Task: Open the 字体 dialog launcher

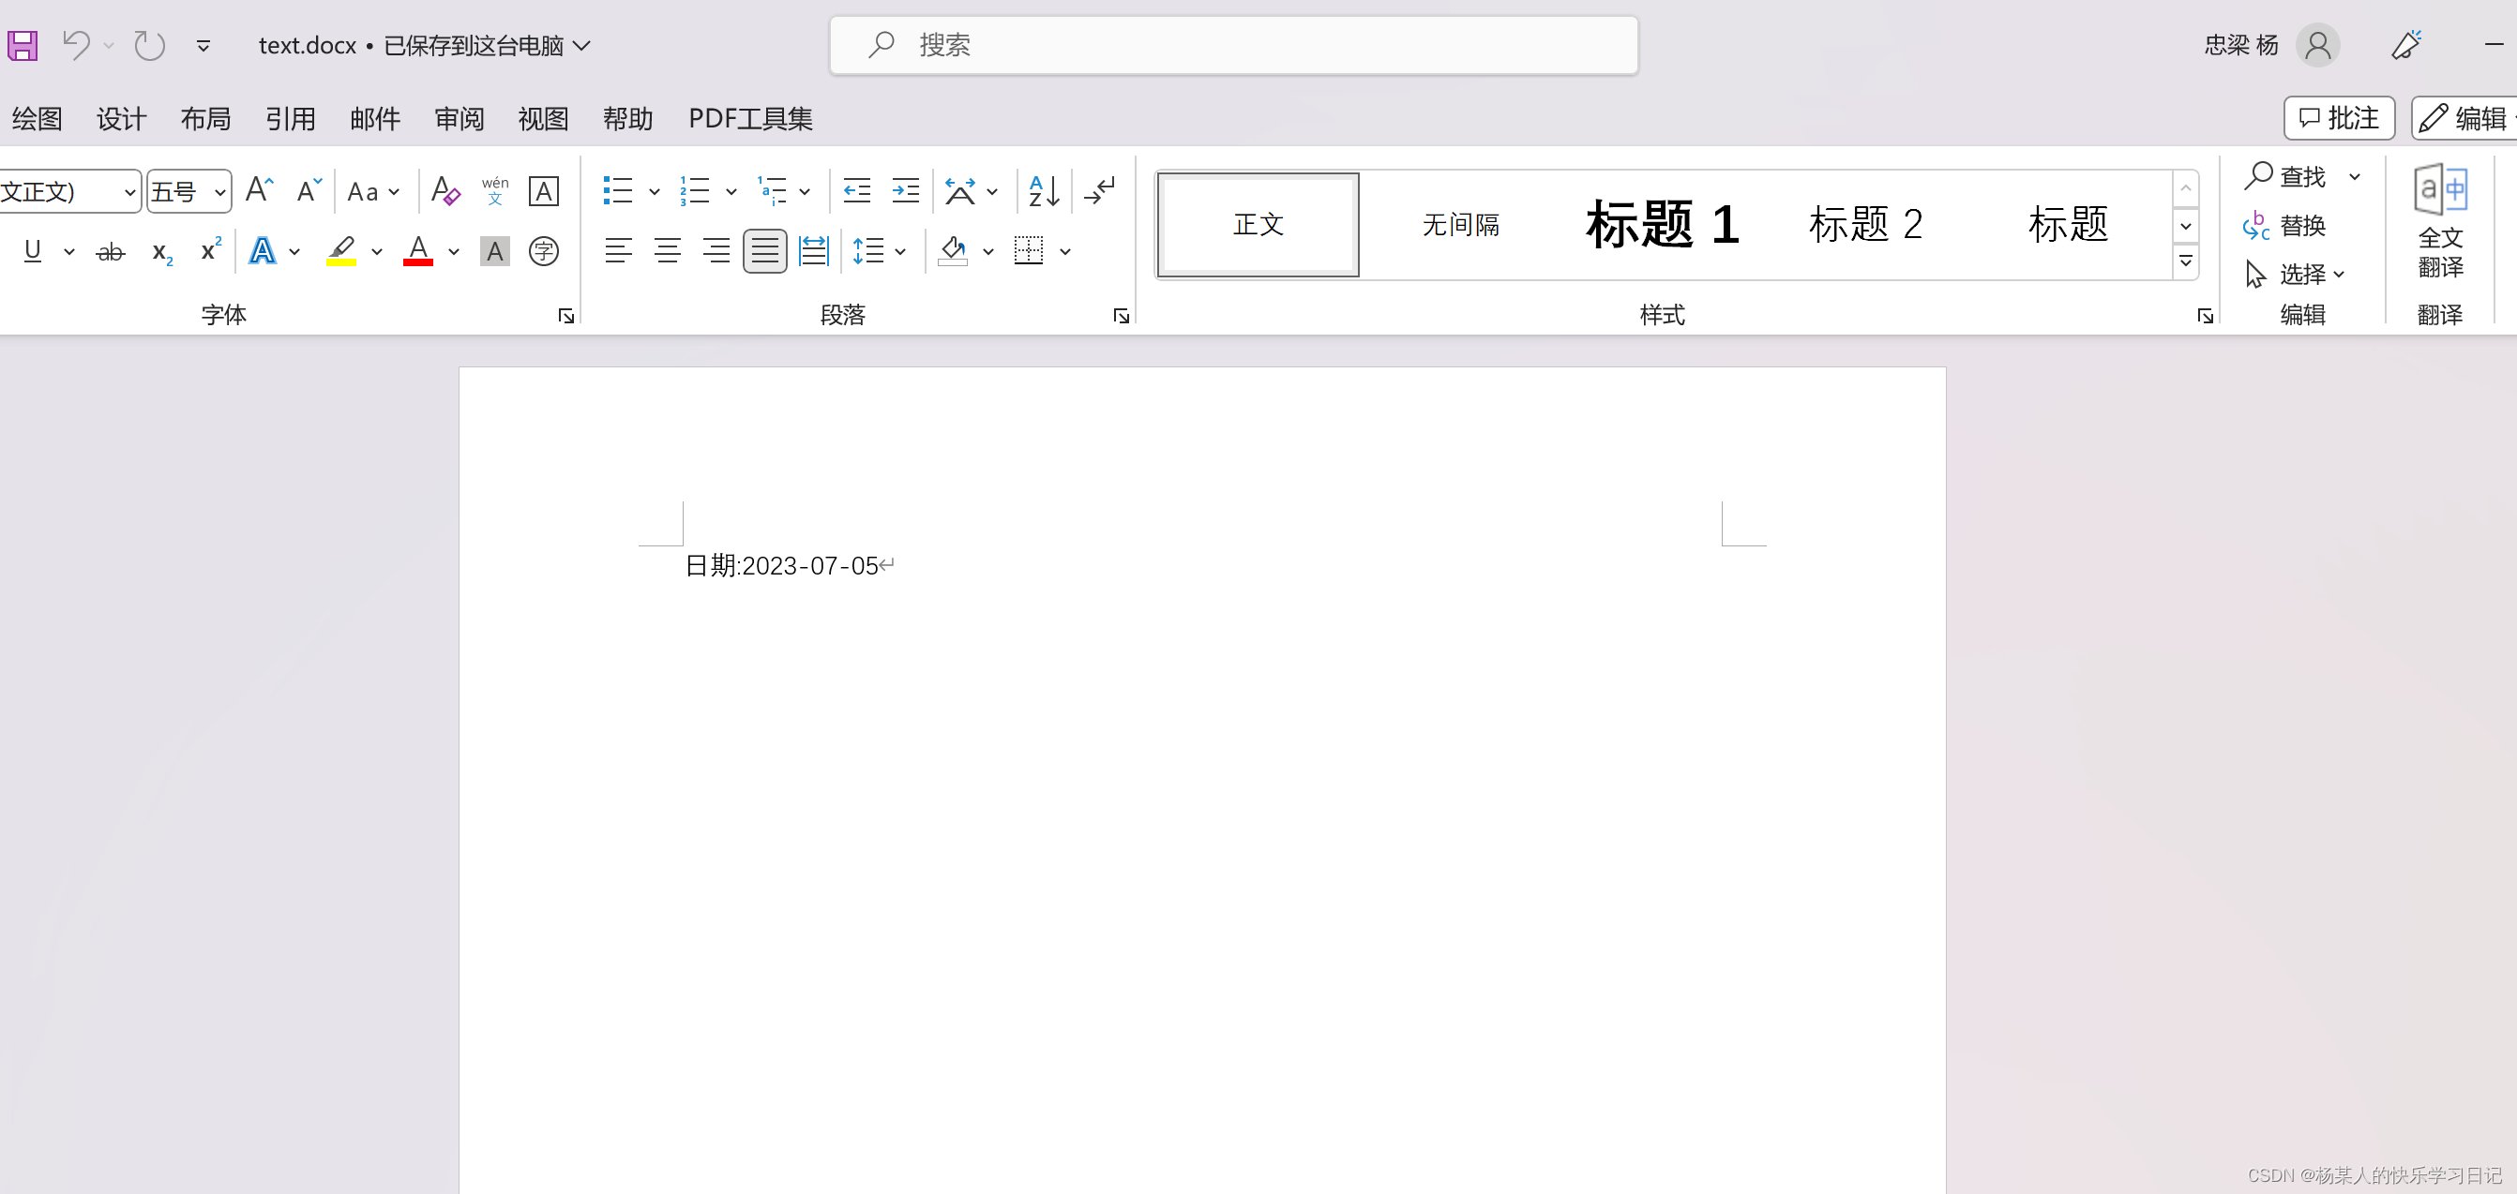Action: click(565, 315)
